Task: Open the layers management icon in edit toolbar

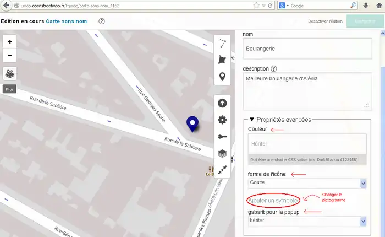Action: [x=222, y=153]
